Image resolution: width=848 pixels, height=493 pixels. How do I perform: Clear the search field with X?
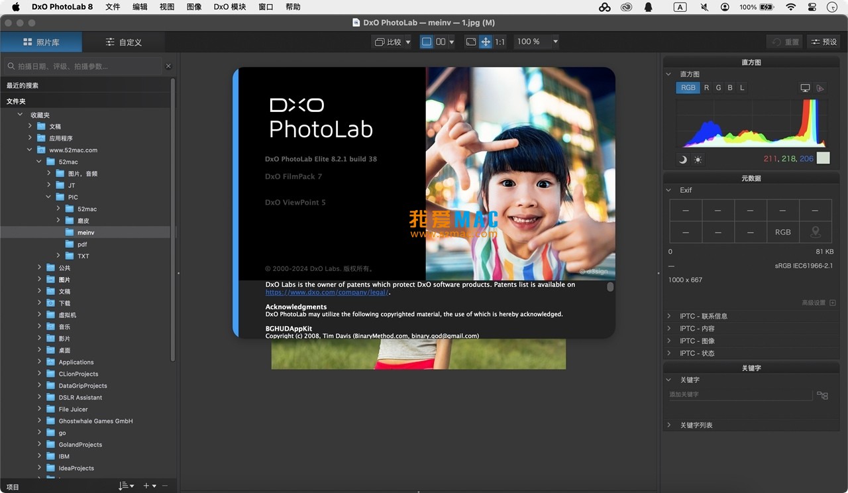168,66
